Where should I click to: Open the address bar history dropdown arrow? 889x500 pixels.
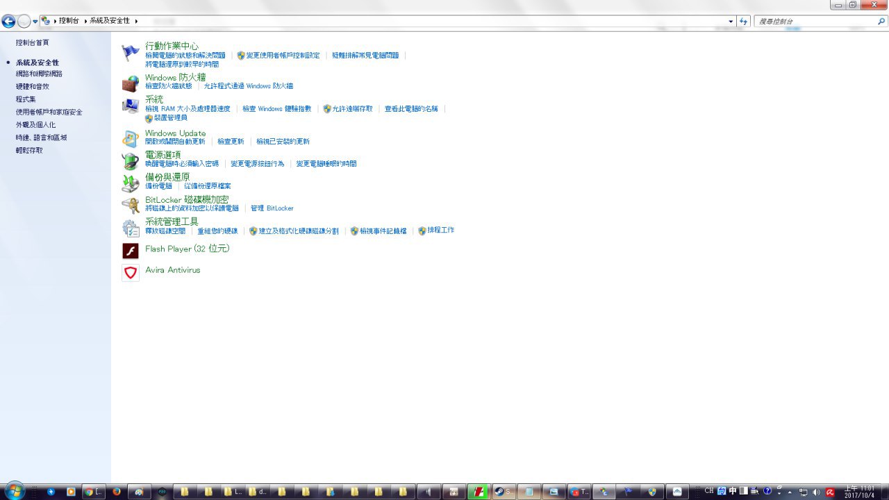[731, 22]
